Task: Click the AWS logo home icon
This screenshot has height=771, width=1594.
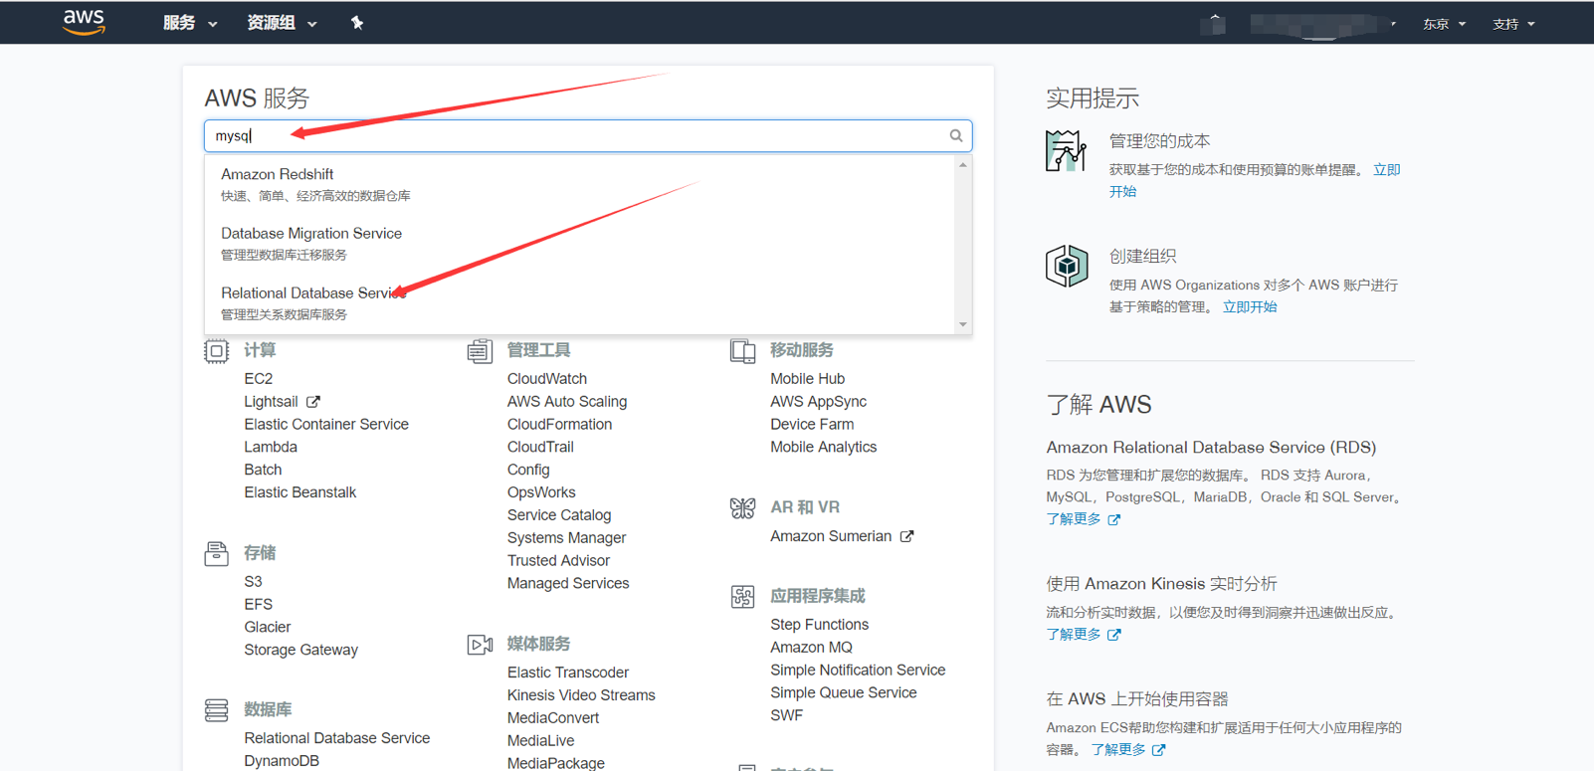Action: [84, 22]
